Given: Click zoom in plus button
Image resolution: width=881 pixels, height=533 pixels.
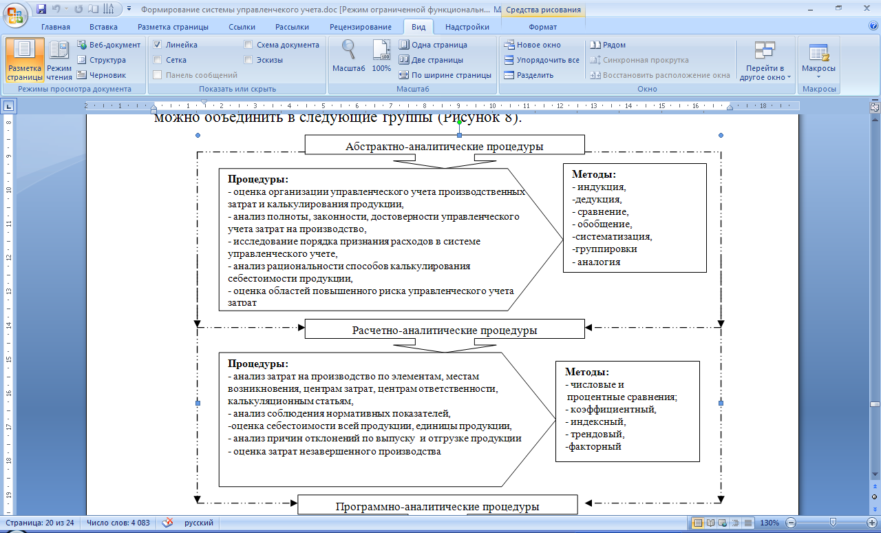Looking at the screenshot, I should point(872,523).
